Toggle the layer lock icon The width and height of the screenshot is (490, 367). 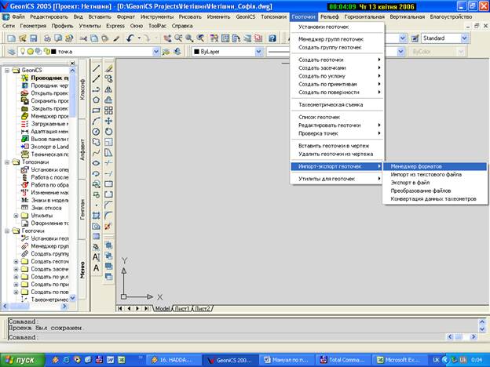pos(46,52)
